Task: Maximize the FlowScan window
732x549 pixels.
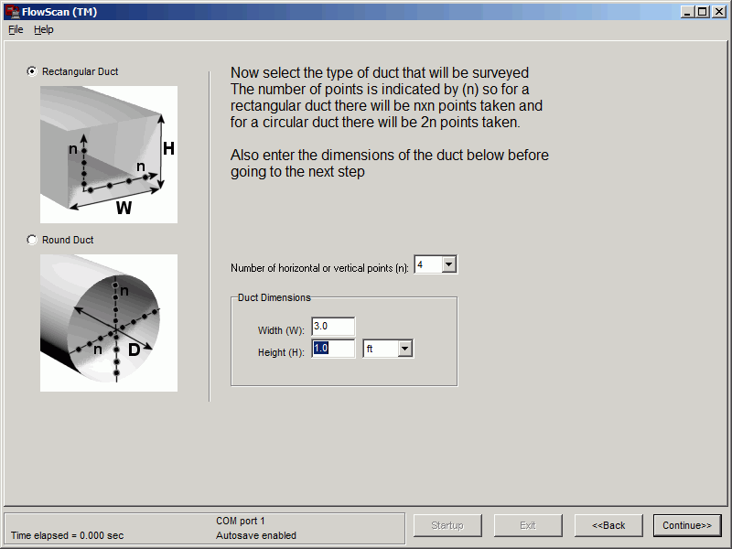Action: [702, 12]
